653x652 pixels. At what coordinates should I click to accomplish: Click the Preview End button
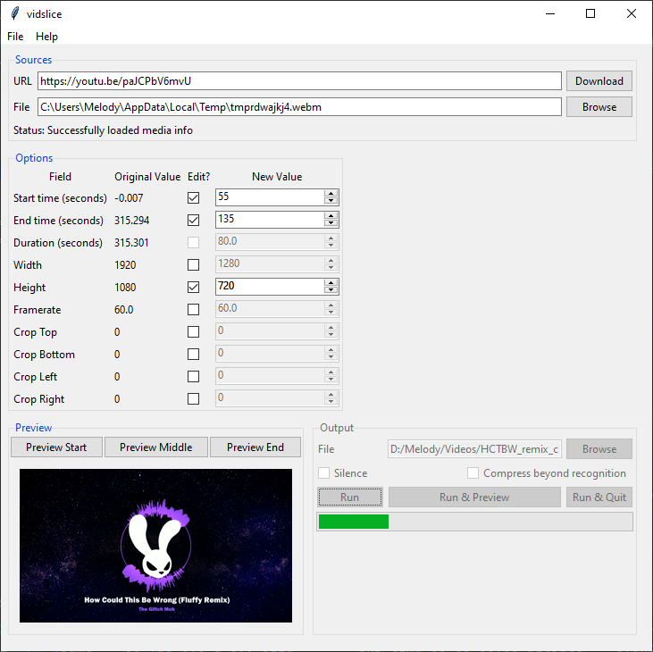(255, 447)
